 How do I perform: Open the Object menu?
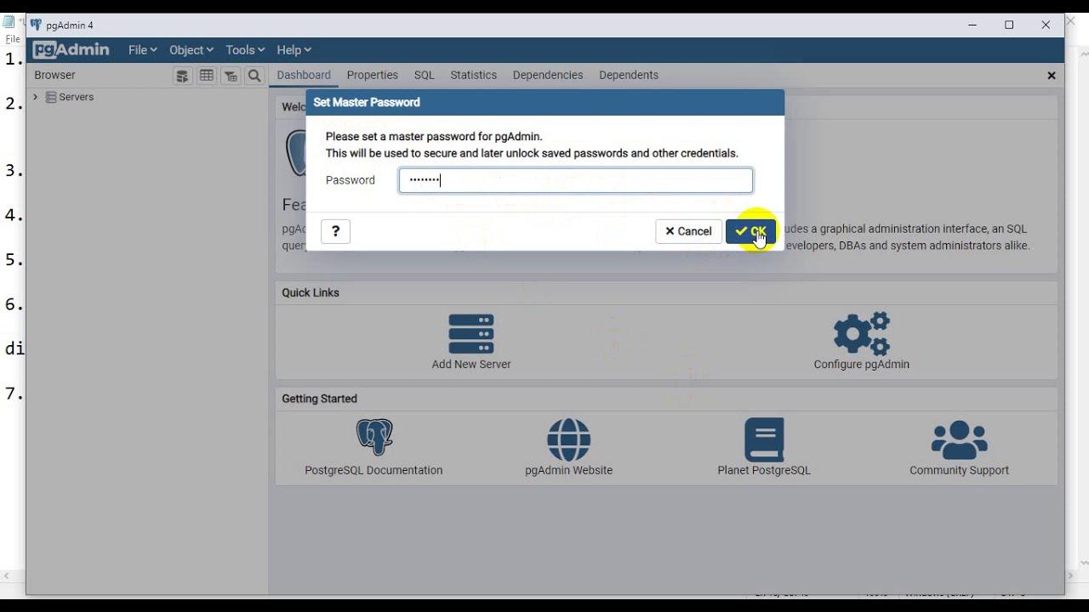191,50
